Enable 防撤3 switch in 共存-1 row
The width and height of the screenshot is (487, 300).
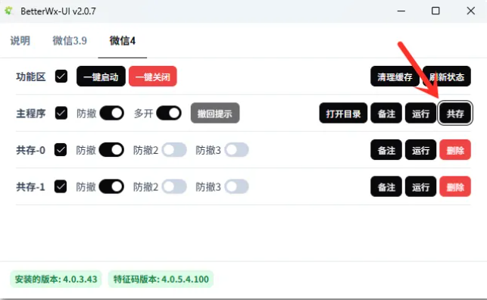[x=236, y=187]
